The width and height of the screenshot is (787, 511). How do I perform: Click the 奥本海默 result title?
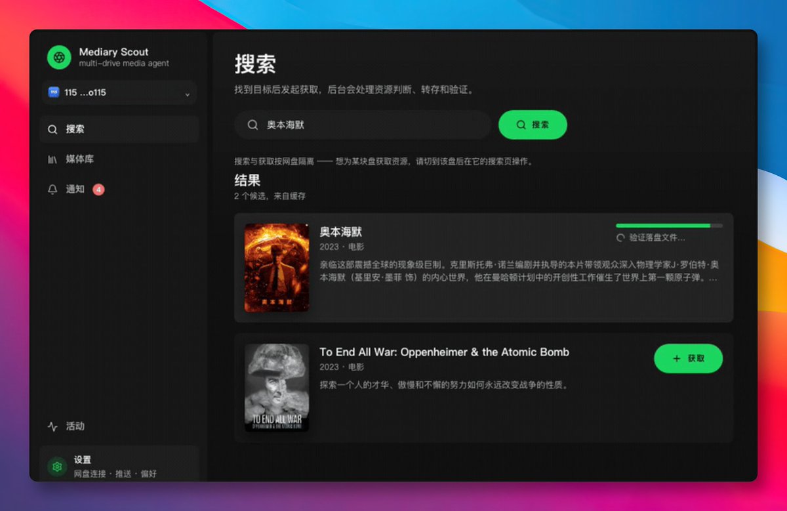pyautogui.click(x=340, y=232)
